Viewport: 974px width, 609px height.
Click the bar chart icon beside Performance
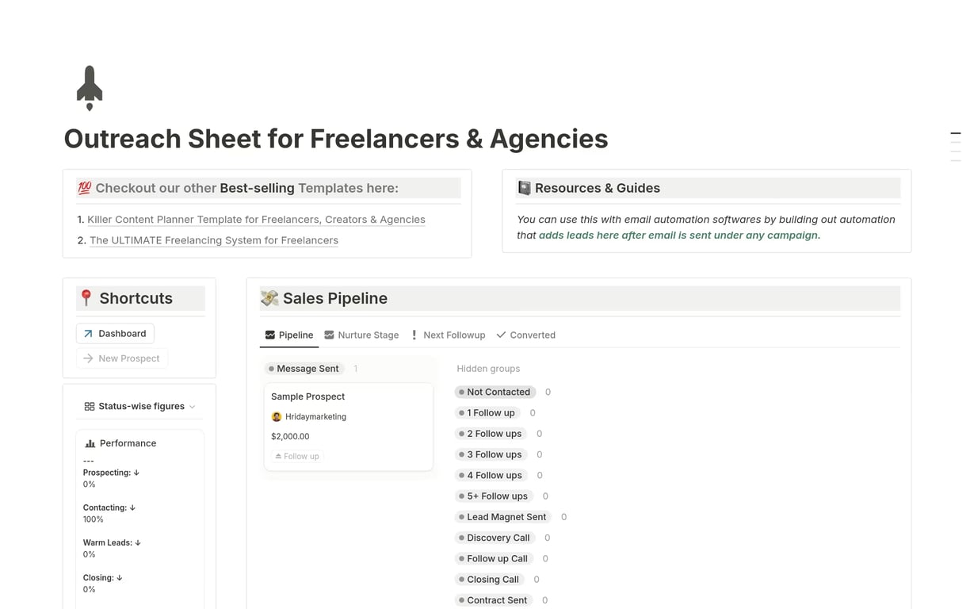90,443
